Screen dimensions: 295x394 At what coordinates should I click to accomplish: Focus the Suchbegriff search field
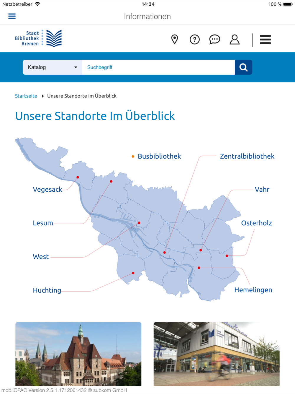158,67
